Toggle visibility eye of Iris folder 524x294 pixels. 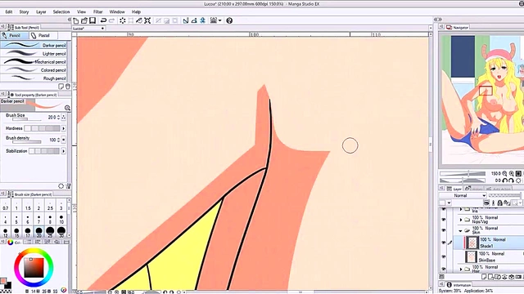tap(444, 209)
